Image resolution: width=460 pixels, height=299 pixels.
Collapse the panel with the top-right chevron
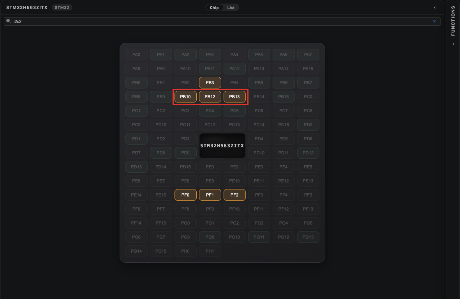click(x=435, y=8)
